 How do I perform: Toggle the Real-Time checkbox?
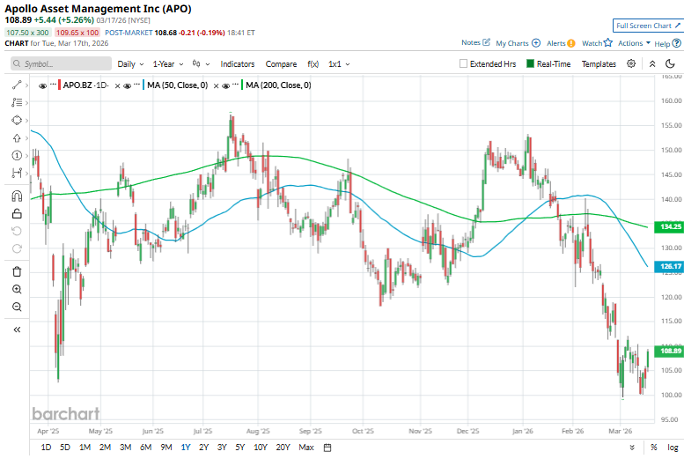point(530,63)
